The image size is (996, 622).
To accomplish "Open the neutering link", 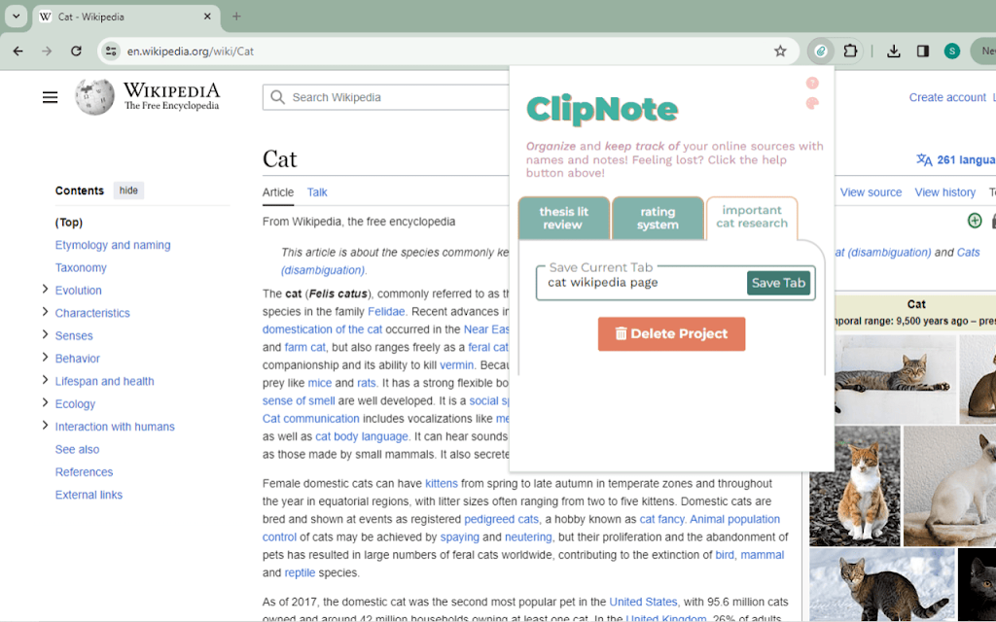I will [x=528, y=536].
